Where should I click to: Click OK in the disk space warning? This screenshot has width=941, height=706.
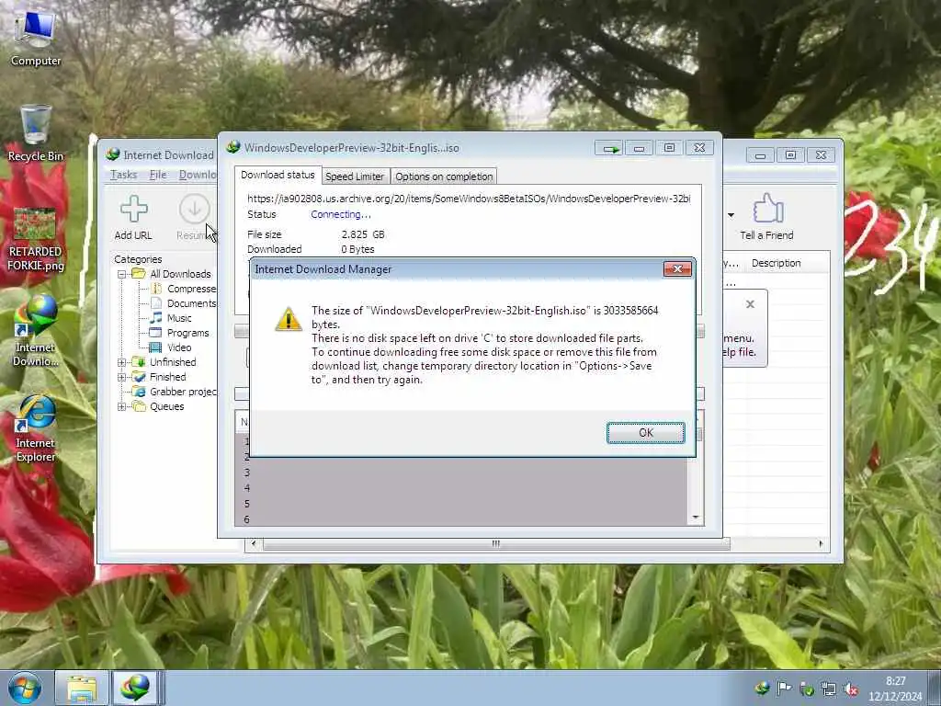click(x=646, y=433)
